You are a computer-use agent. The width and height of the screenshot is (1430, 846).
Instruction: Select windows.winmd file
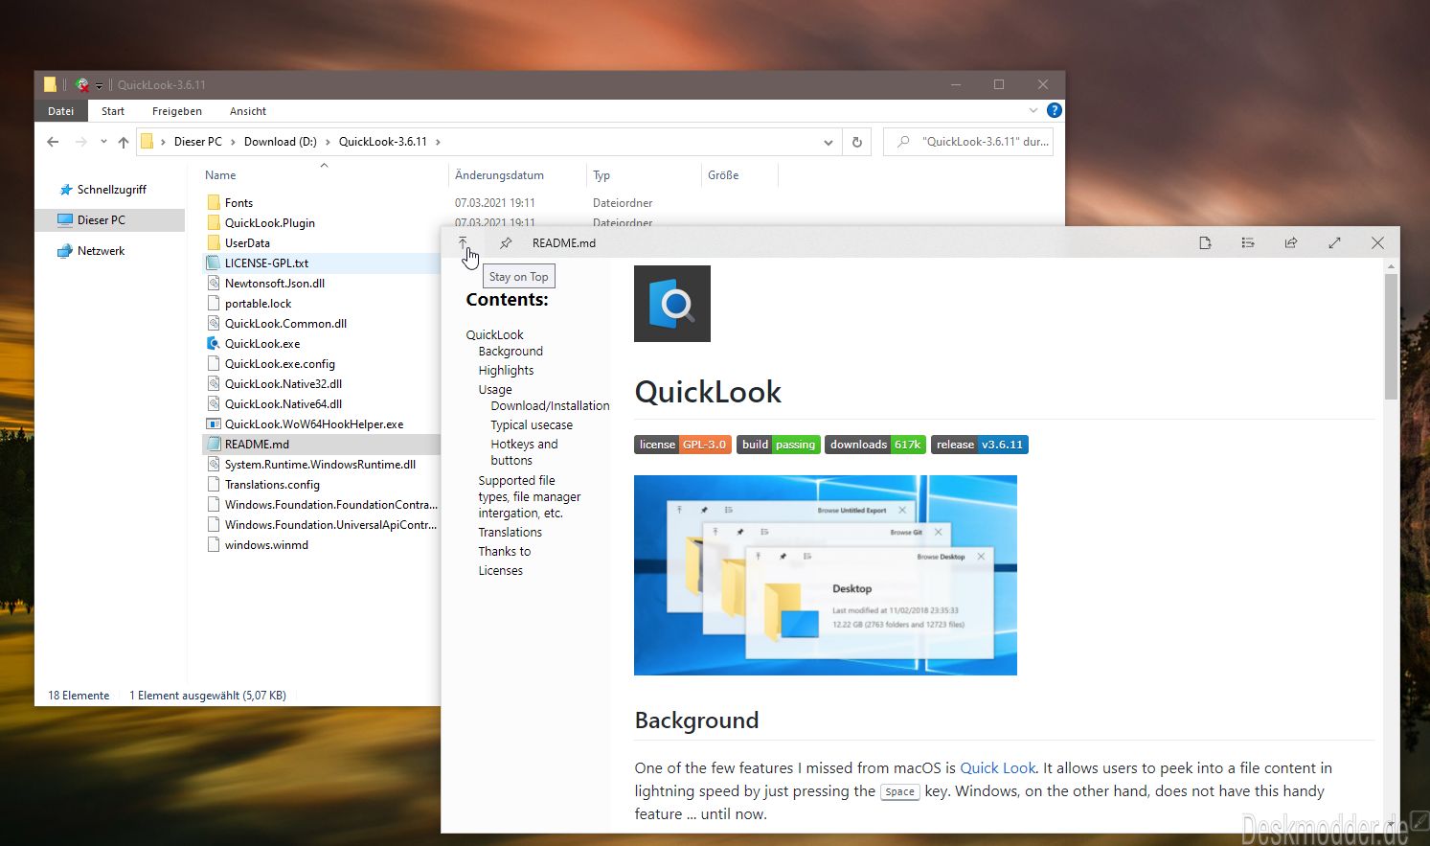point(266,545)
